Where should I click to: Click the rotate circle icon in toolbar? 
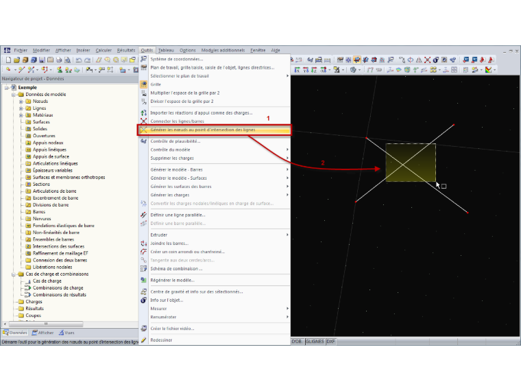click(411, 60)
